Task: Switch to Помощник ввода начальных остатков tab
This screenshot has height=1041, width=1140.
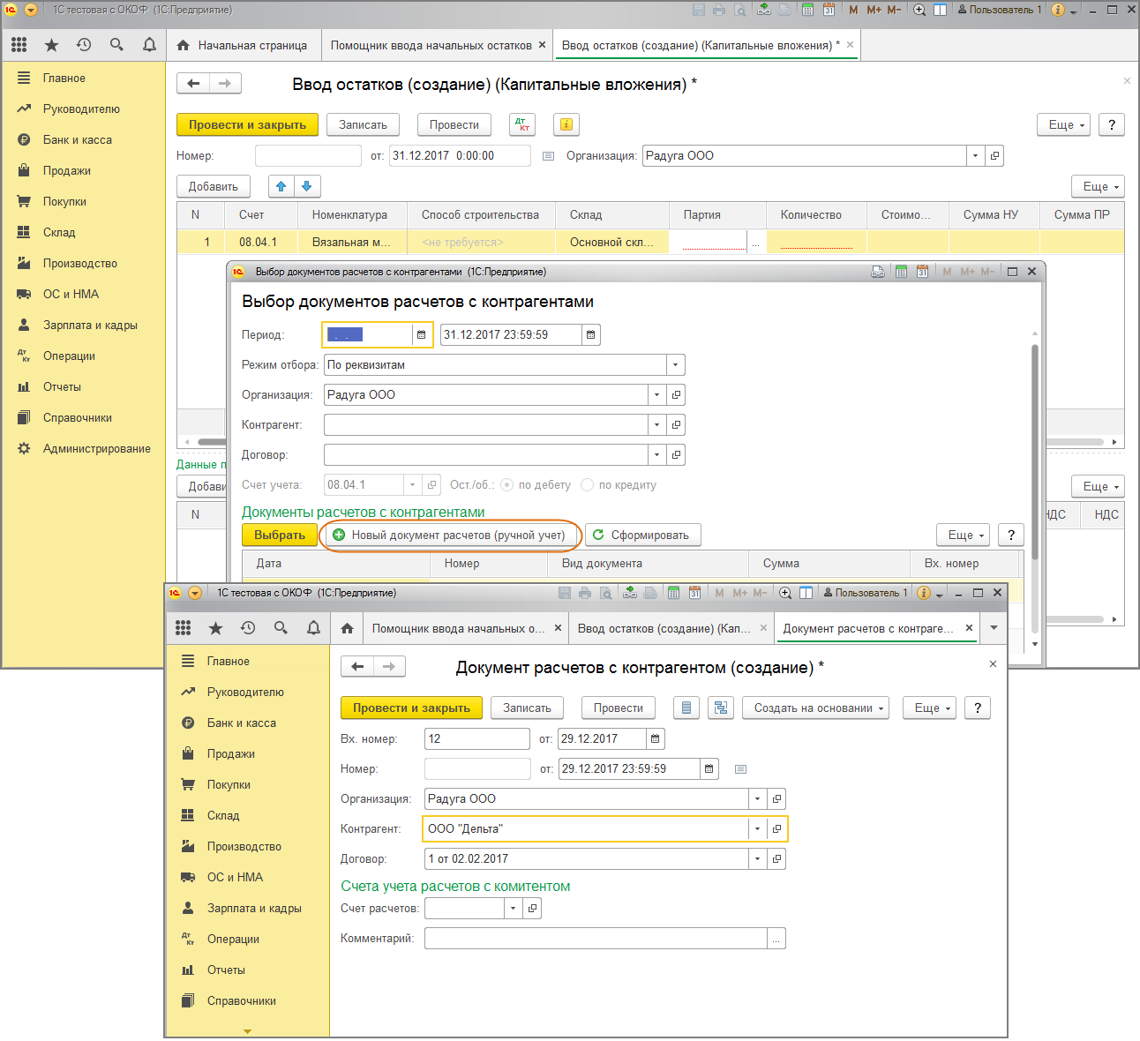Action: 431,45
